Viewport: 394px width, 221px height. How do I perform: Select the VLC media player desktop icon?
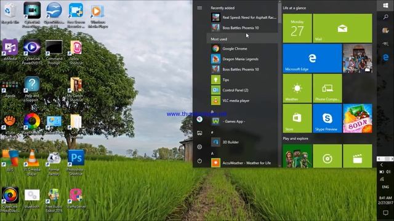(32, 163)
